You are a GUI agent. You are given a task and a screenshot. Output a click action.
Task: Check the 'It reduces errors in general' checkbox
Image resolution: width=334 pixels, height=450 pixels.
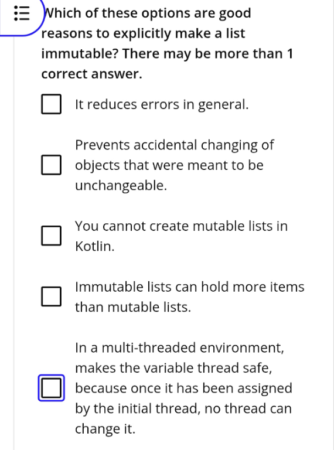(x=52, y=104)
